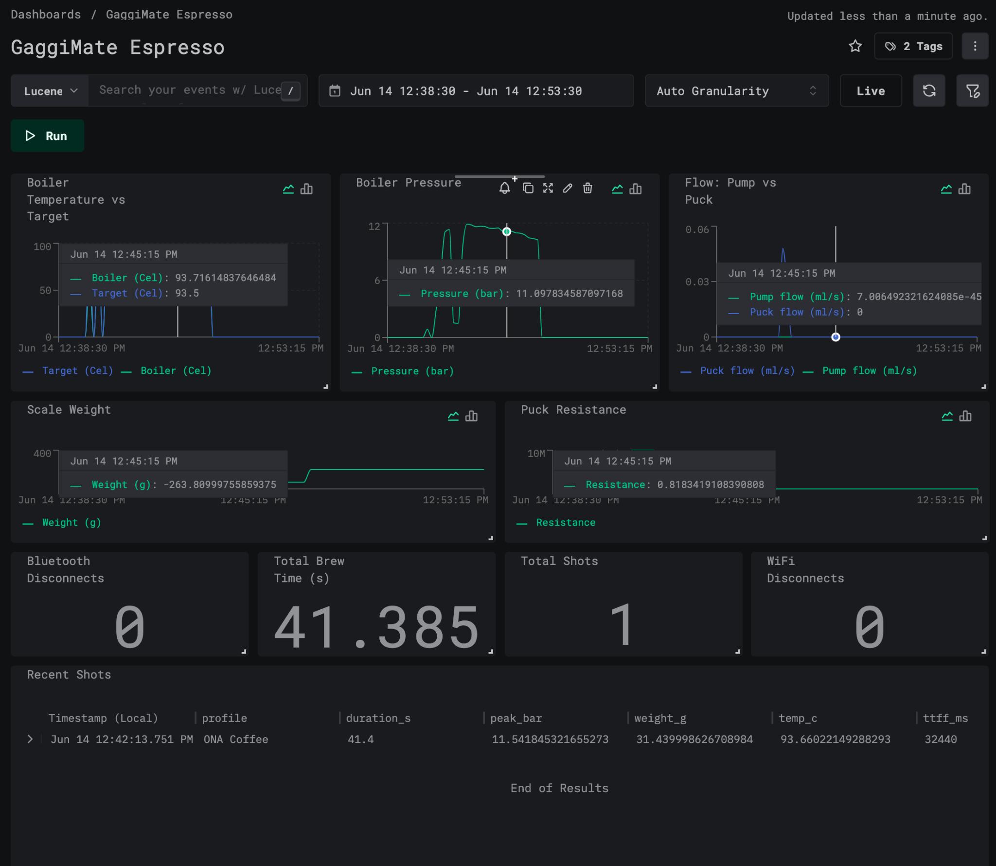
Task: Click resize handle of Scale Weight tile
Action: click(491, 538)
